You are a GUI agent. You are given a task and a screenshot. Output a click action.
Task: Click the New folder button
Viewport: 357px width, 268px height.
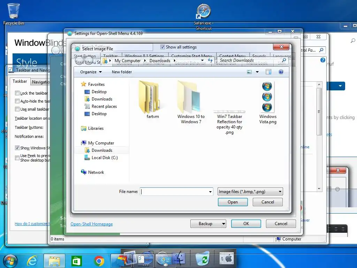pyautogui.click(x=122, y=72)
